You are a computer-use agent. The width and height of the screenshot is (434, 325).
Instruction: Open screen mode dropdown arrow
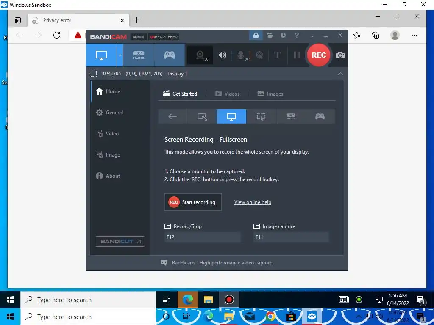(x=120, y=55)
